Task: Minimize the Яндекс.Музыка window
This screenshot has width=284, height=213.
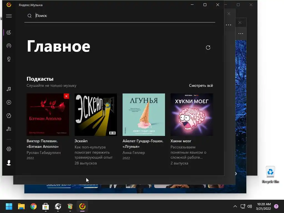Action: 192,5
